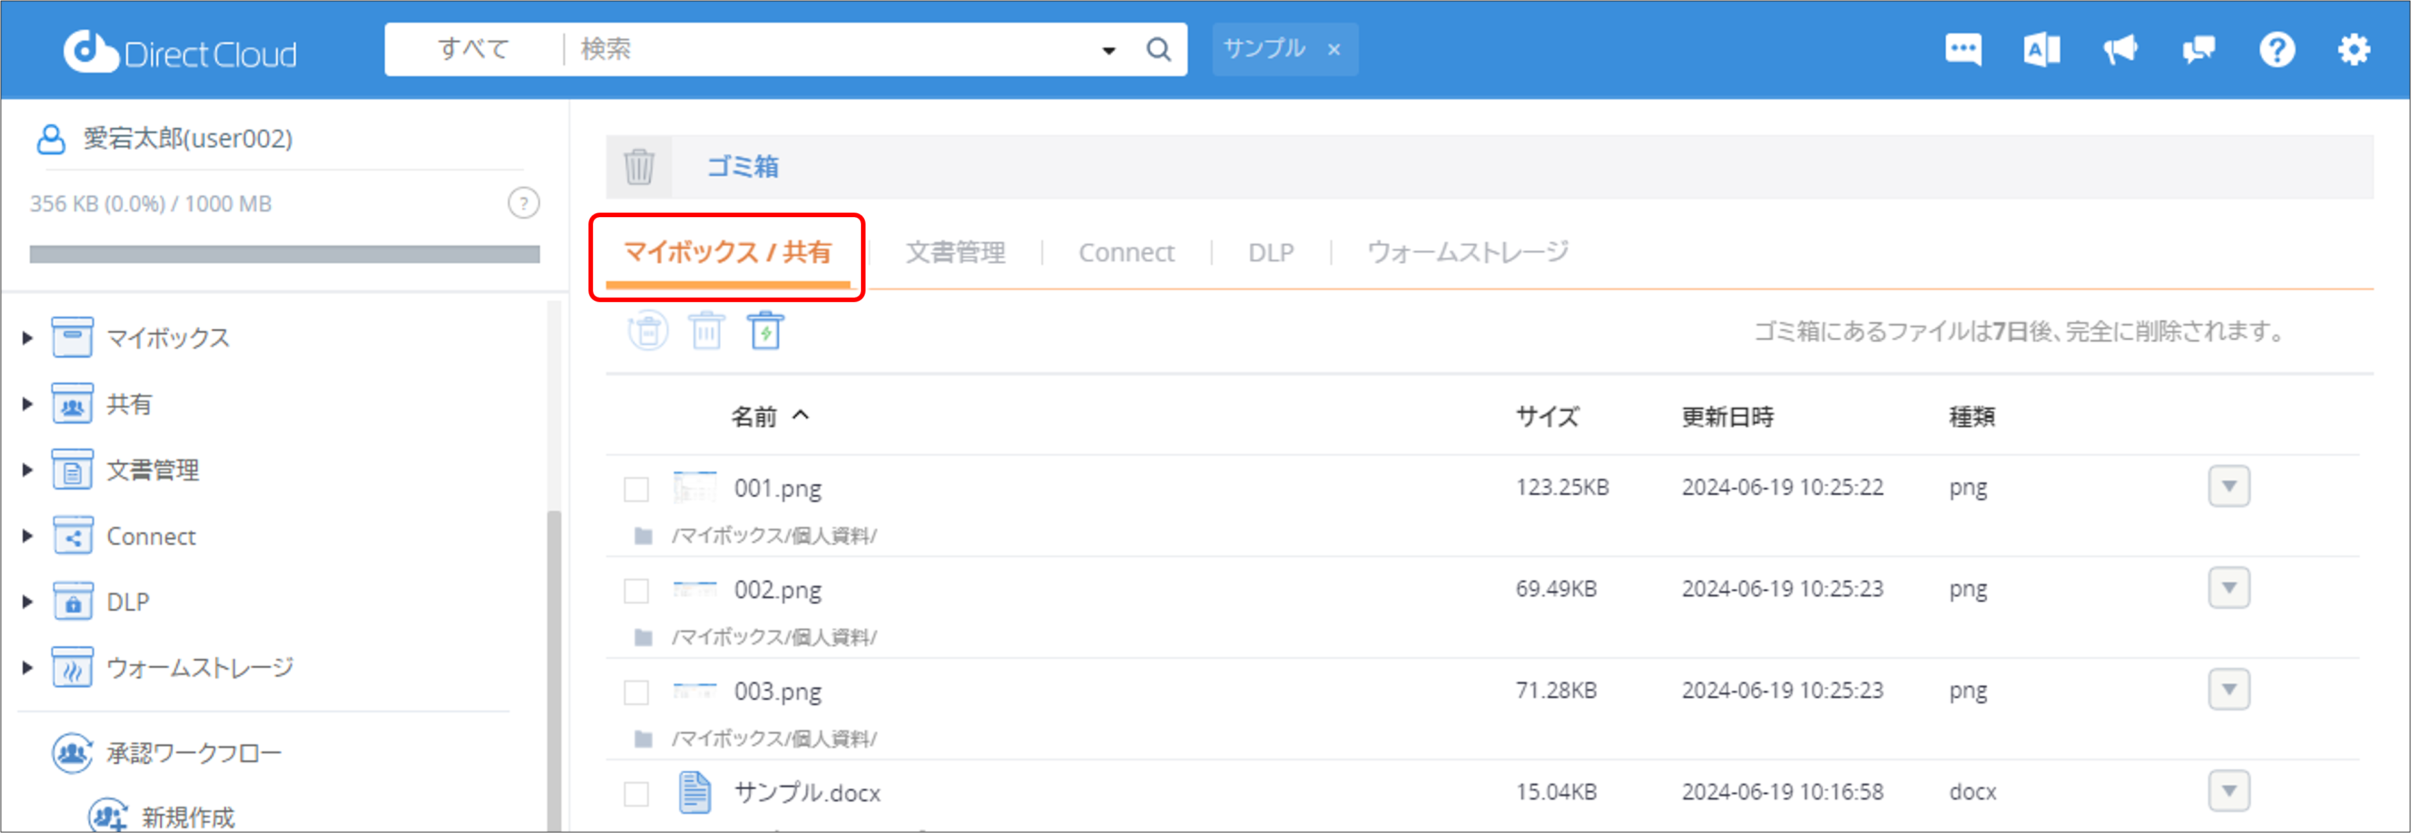Viewport: 2411px width, 833px height.
Task: Click the search magnifier icon
Action: tap(1157, 49)
